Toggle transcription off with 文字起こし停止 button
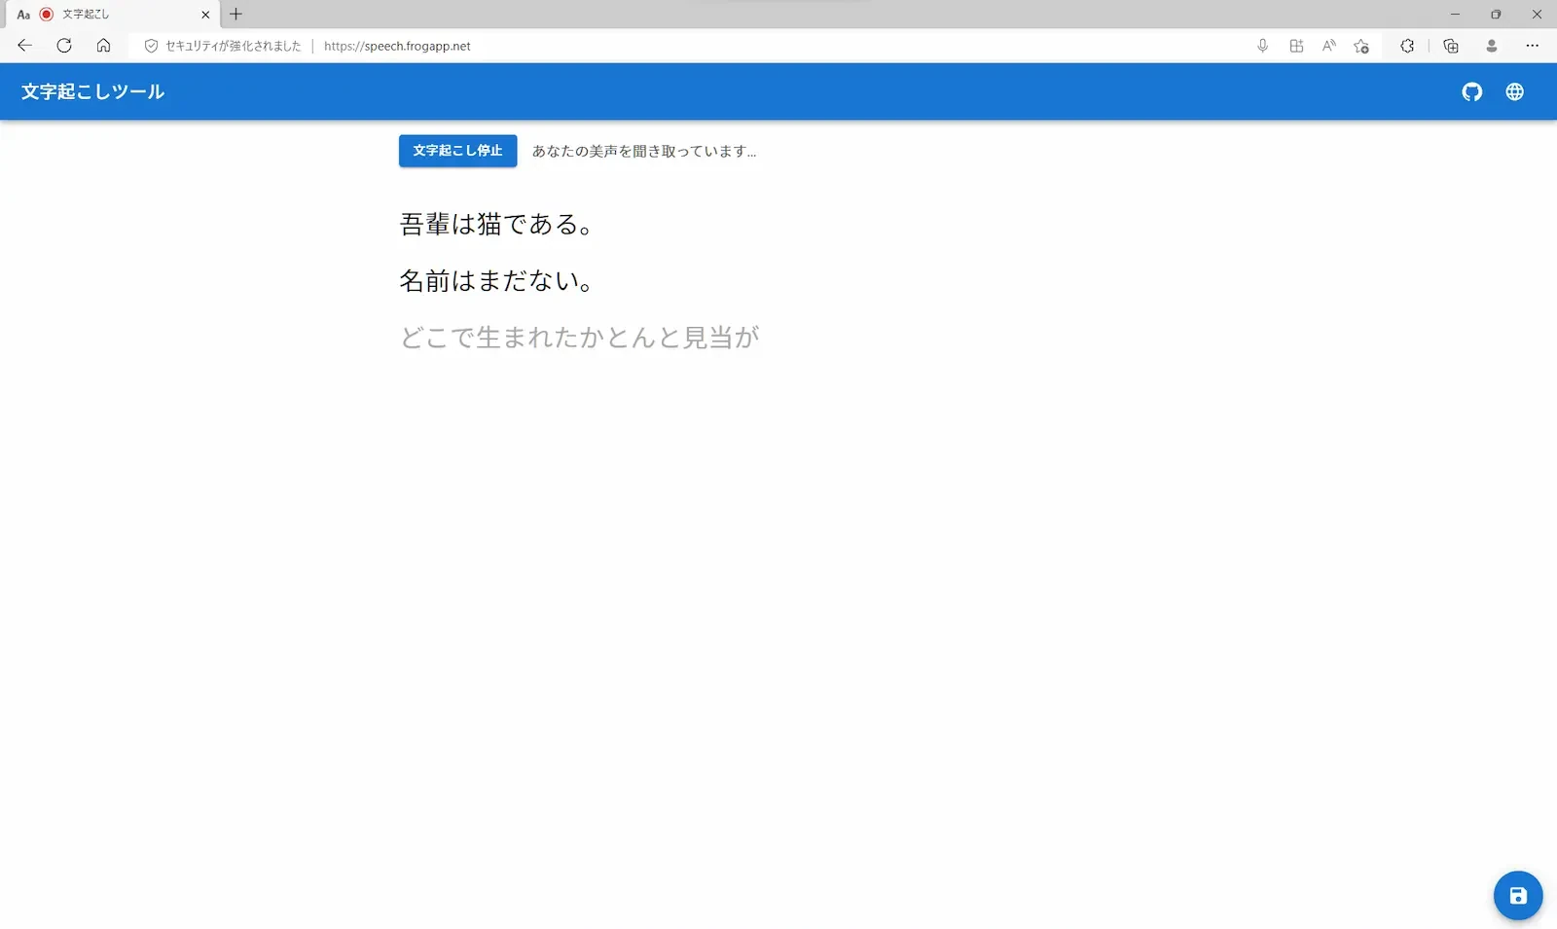 [x=457, y=151]
